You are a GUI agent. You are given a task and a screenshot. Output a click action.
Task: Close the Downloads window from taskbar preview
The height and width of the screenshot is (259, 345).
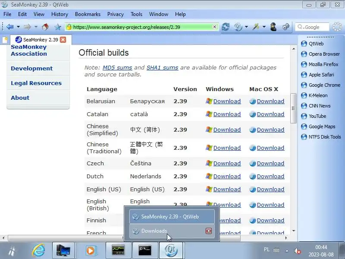pyautogui.click(x=209, y=231)
